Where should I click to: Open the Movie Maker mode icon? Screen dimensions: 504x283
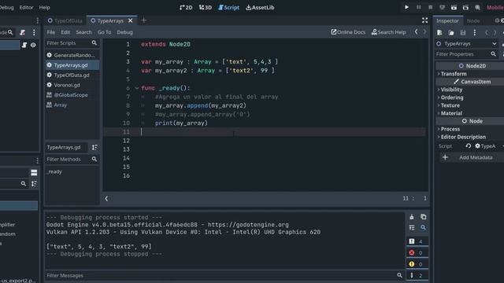[x=478, y=7]
